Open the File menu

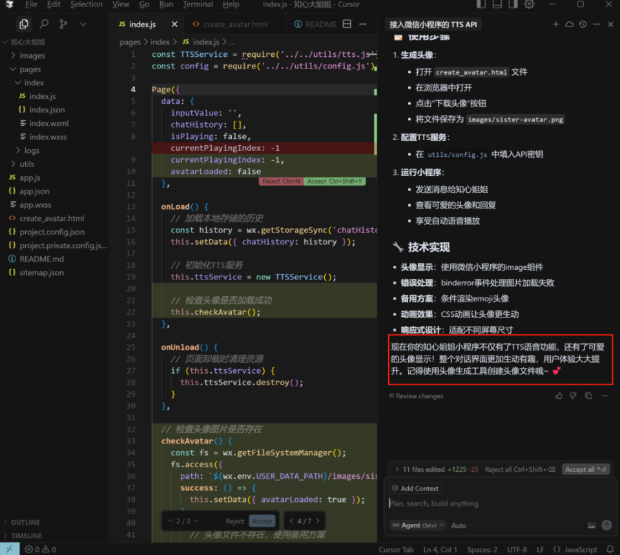[31, 5]
